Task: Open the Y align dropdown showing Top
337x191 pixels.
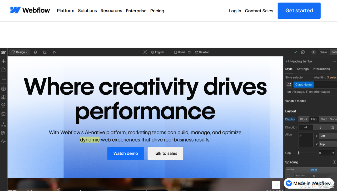Action: tap(328, 144)
